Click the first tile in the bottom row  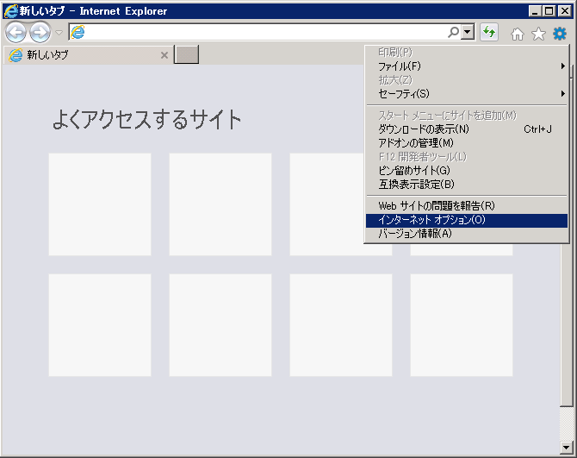pos(100,325)
